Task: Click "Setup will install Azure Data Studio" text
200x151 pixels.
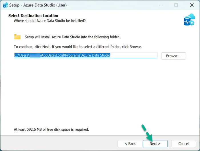Action: pos(73,37)
